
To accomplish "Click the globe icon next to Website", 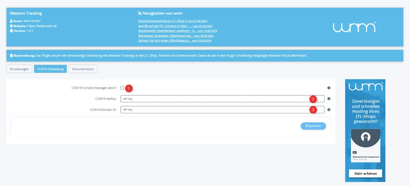I will pos(11,26).
